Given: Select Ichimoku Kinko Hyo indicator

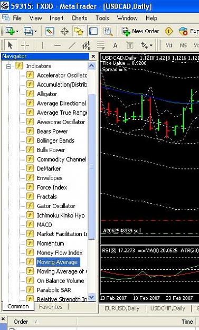Looking at the screenshot, I should coord(61,215).
